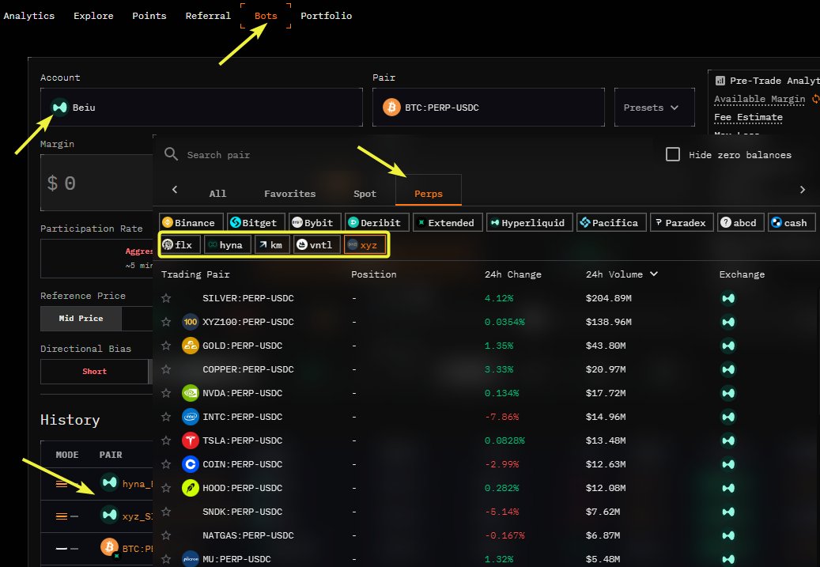Filter by Deribit exchange

pos(376,222)
